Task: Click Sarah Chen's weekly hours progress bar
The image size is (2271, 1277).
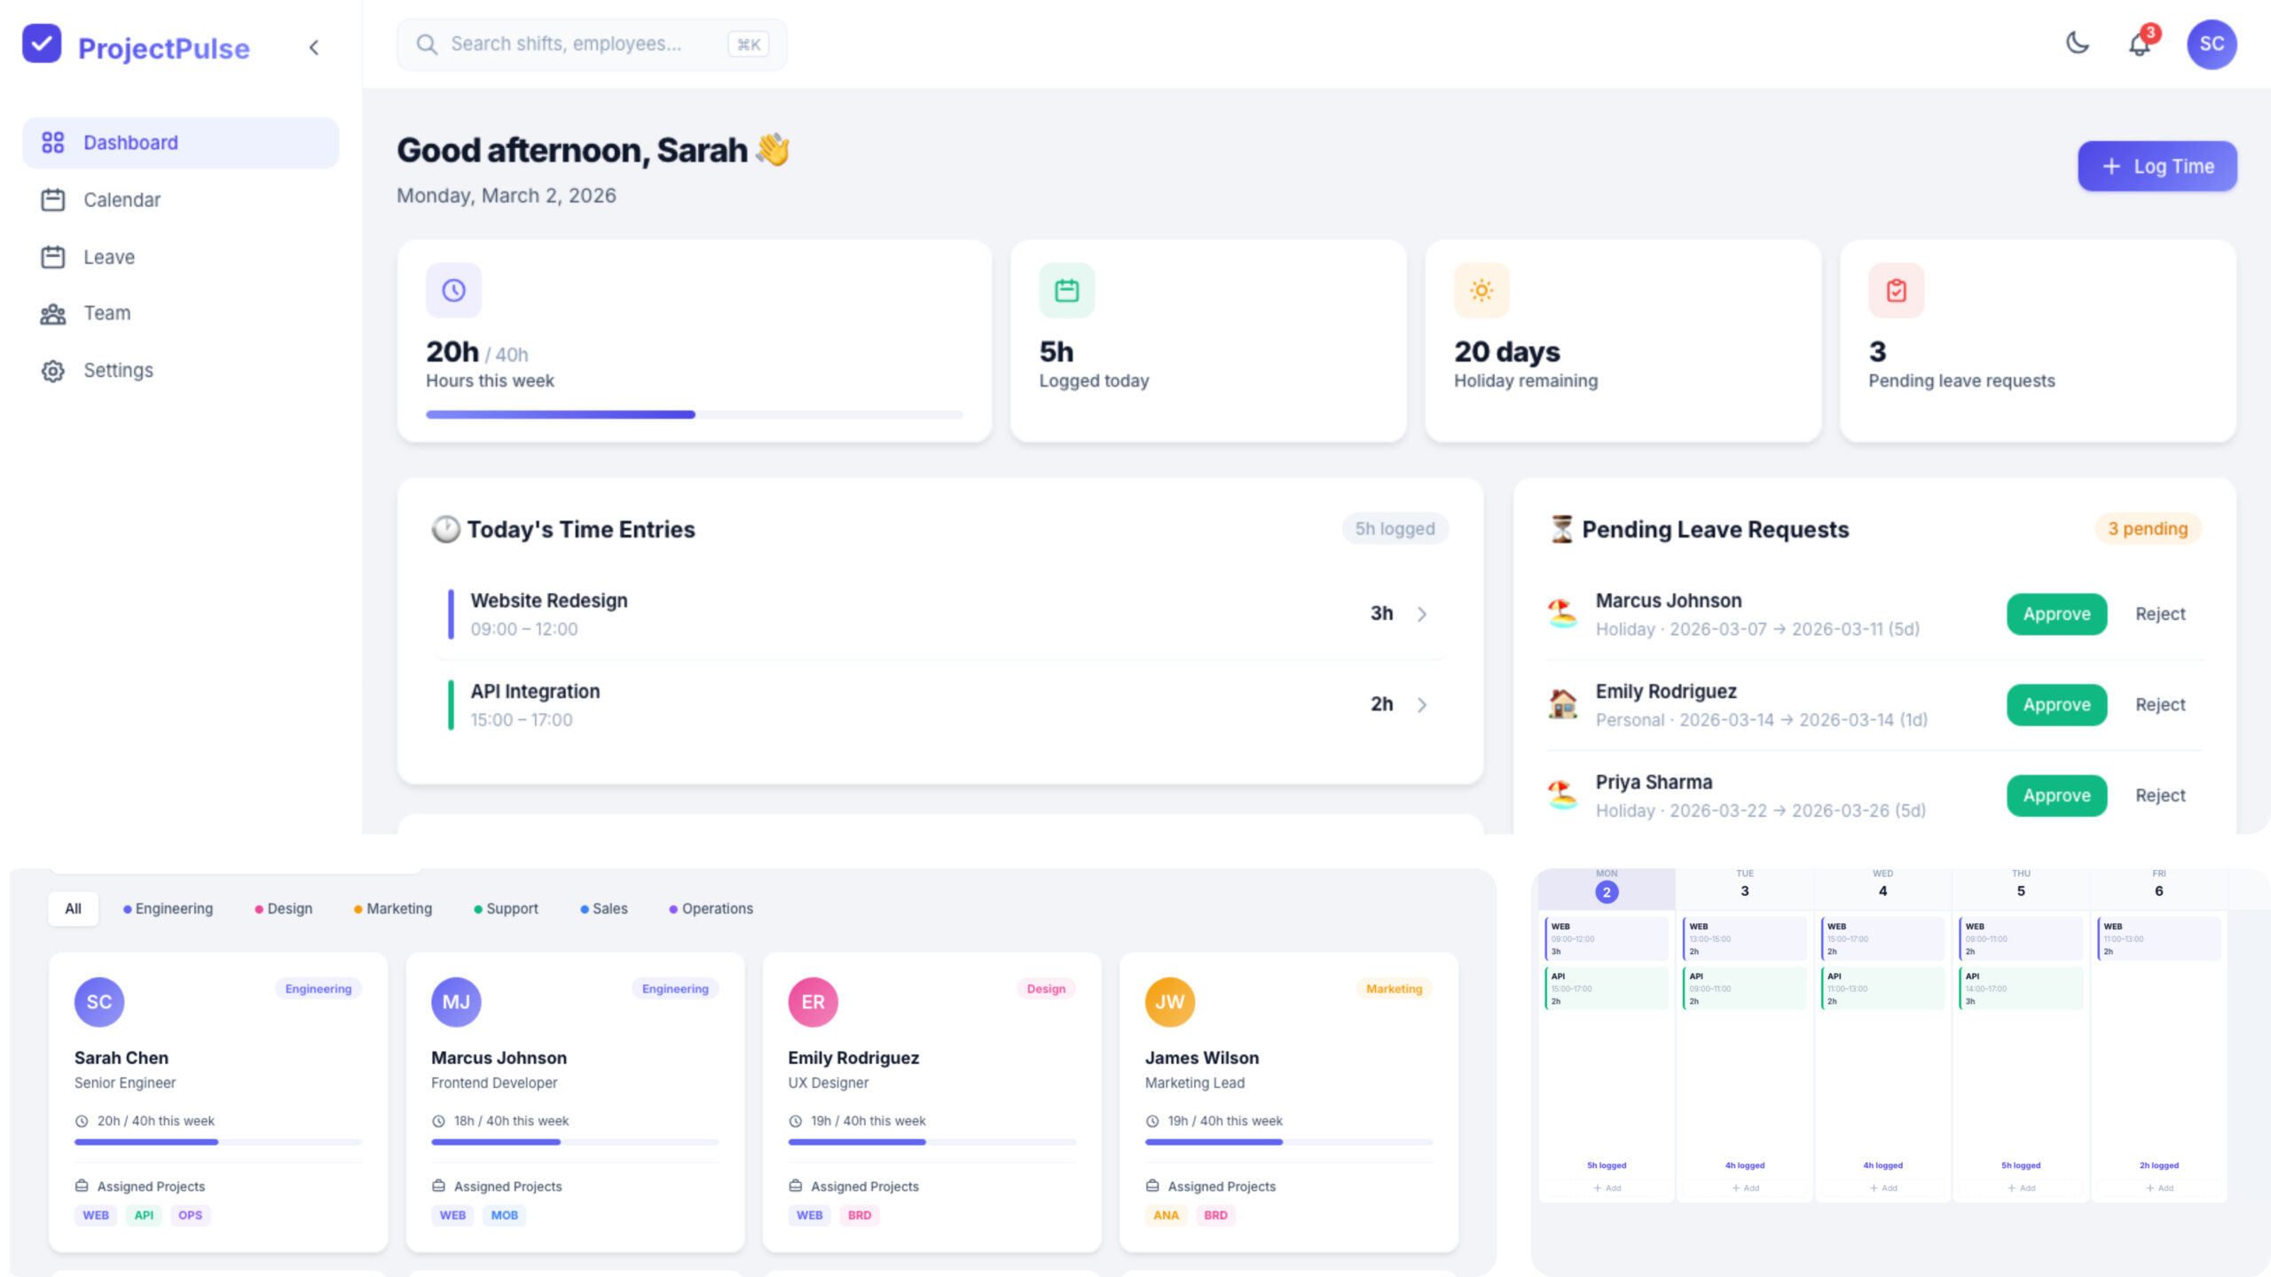Action: coord(218,1142)
